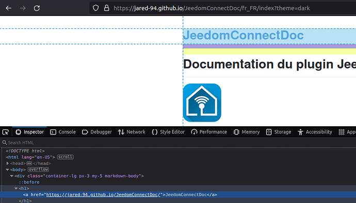Viewport: 356px width, 203px height.
Task: Click the Search HTML field
Action: tap(178, 143)
